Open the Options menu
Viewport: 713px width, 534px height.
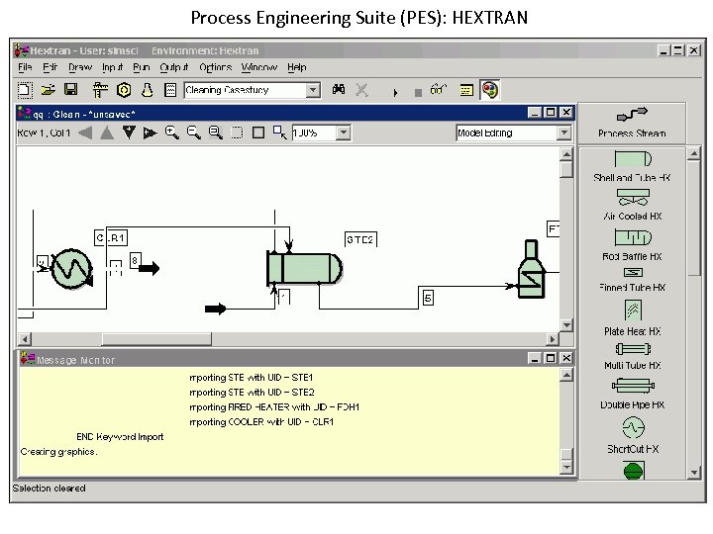(216, 67)
